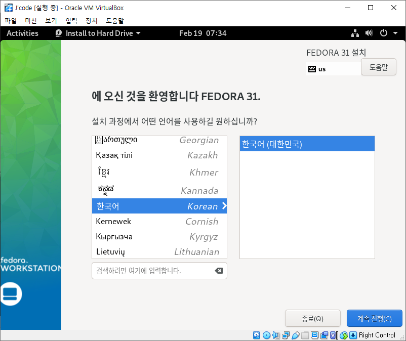This screenshot has width=406, height=341.
Task: Click the audio speaker icon in VirtualBox status bar
Action: (x=276, y=335)
